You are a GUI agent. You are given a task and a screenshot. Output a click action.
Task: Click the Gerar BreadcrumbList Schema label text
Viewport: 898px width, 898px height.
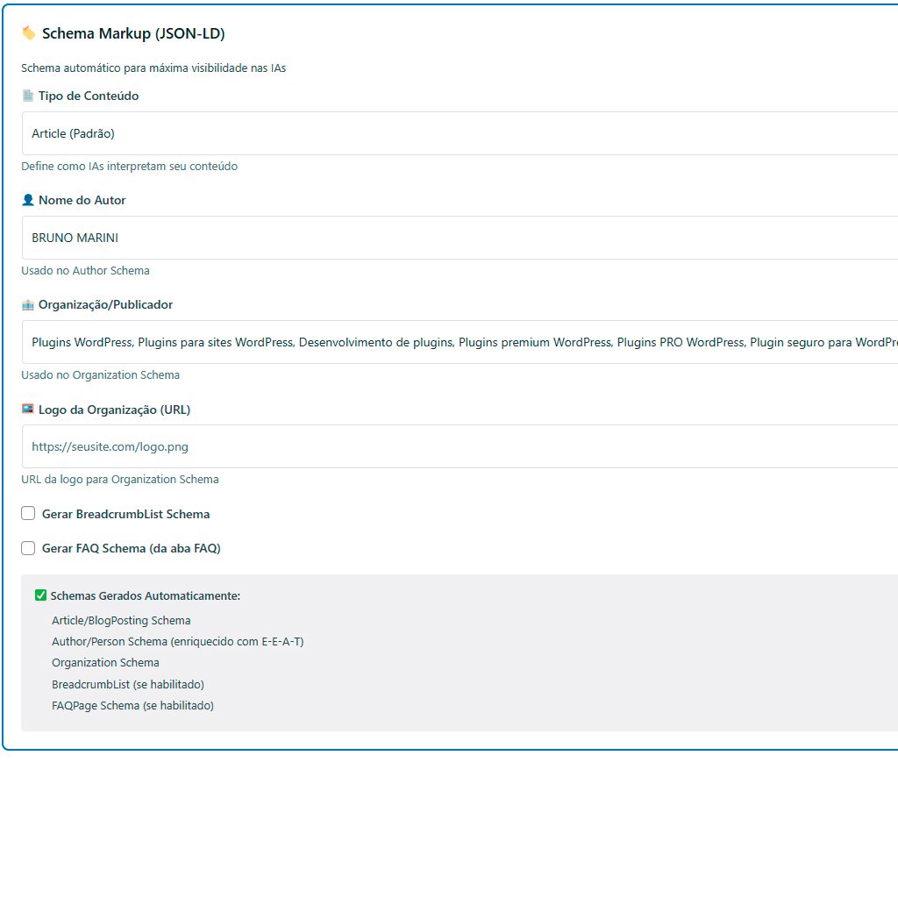(x=125, y=514)
